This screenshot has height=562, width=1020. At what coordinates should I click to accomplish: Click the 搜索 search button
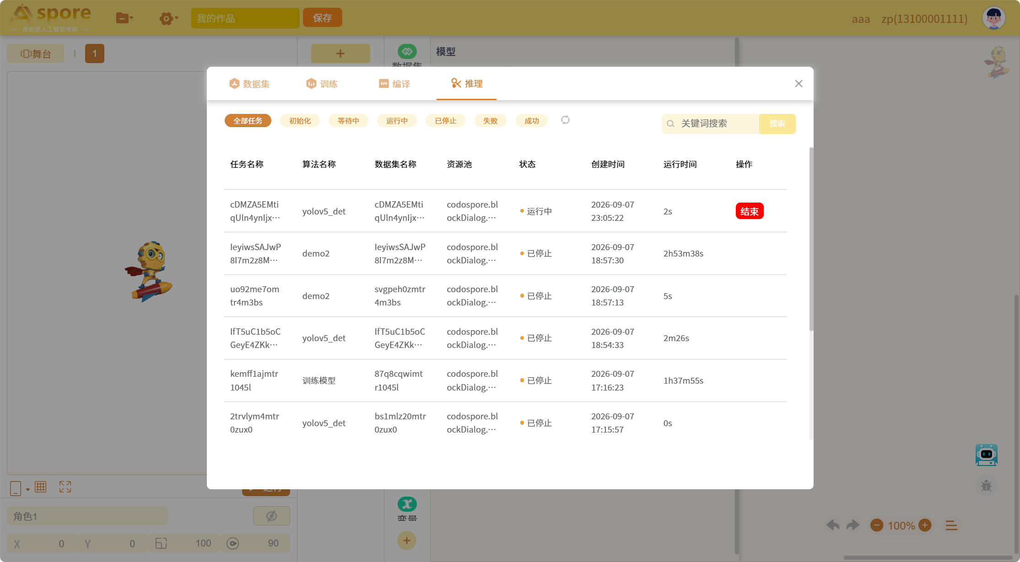coord(777,123)
